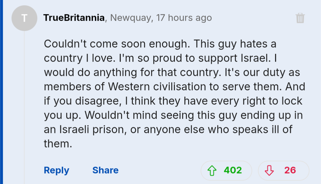The height and width of the screenshot is (184, 321).
Task: Click the green upvote arrow icon
Action: pyautogui.click(x=212, y=171)
